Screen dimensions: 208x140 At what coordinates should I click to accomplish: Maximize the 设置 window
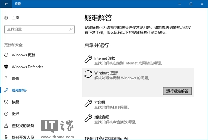tap(191, 4)
